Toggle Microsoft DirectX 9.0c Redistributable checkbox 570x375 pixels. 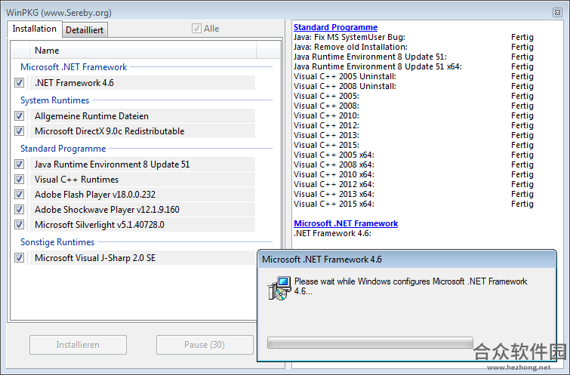(x=20, y=131)
